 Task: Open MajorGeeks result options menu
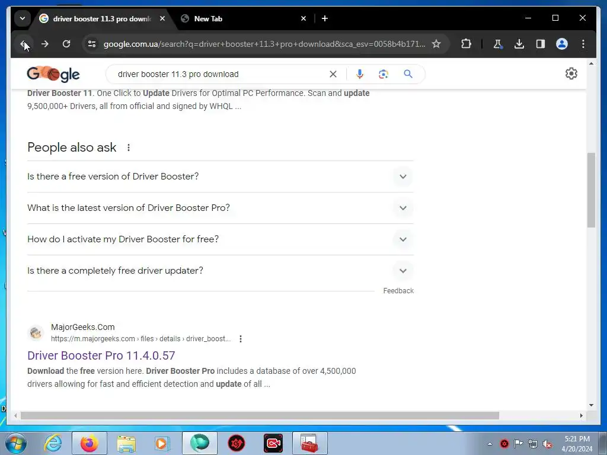[x=241, y=339]
